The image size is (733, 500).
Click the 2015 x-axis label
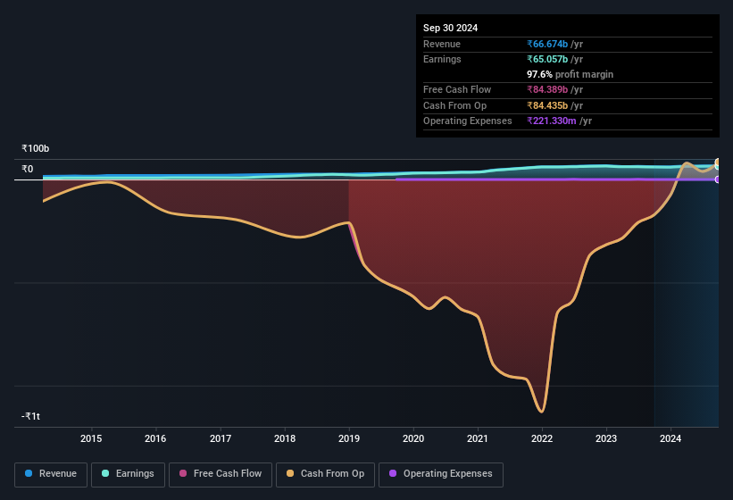click(x=91, y=438)
